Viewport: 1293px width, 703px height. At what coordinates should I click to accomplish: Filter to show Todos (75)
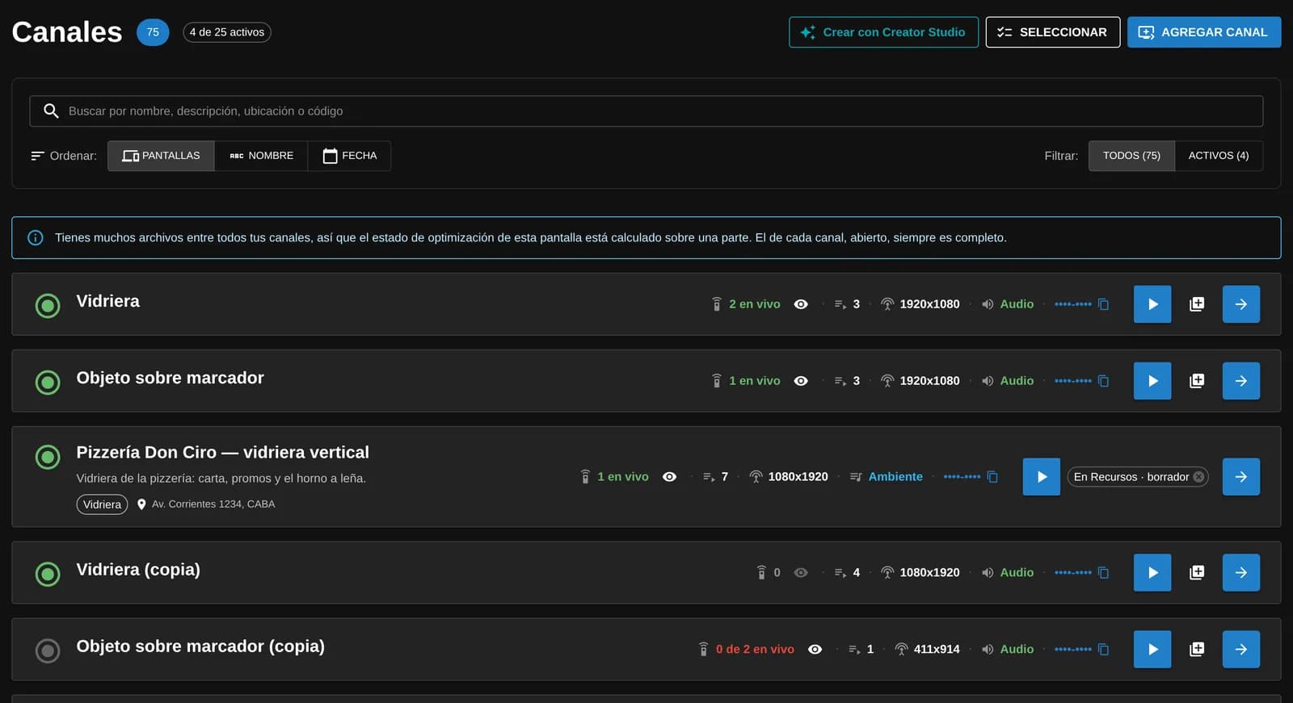[1131, 156]
